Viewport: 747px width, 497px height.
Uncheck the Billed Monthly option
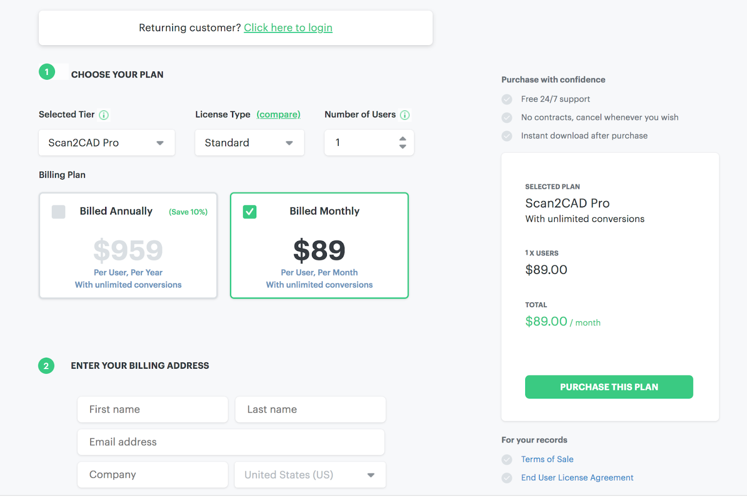tap(250, 212)
